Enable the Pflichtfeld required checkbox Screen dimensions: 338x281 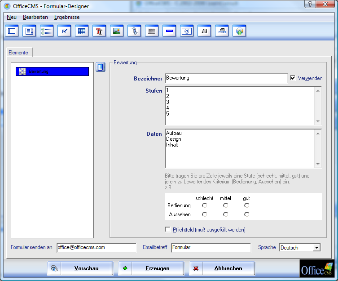[167, 229]
